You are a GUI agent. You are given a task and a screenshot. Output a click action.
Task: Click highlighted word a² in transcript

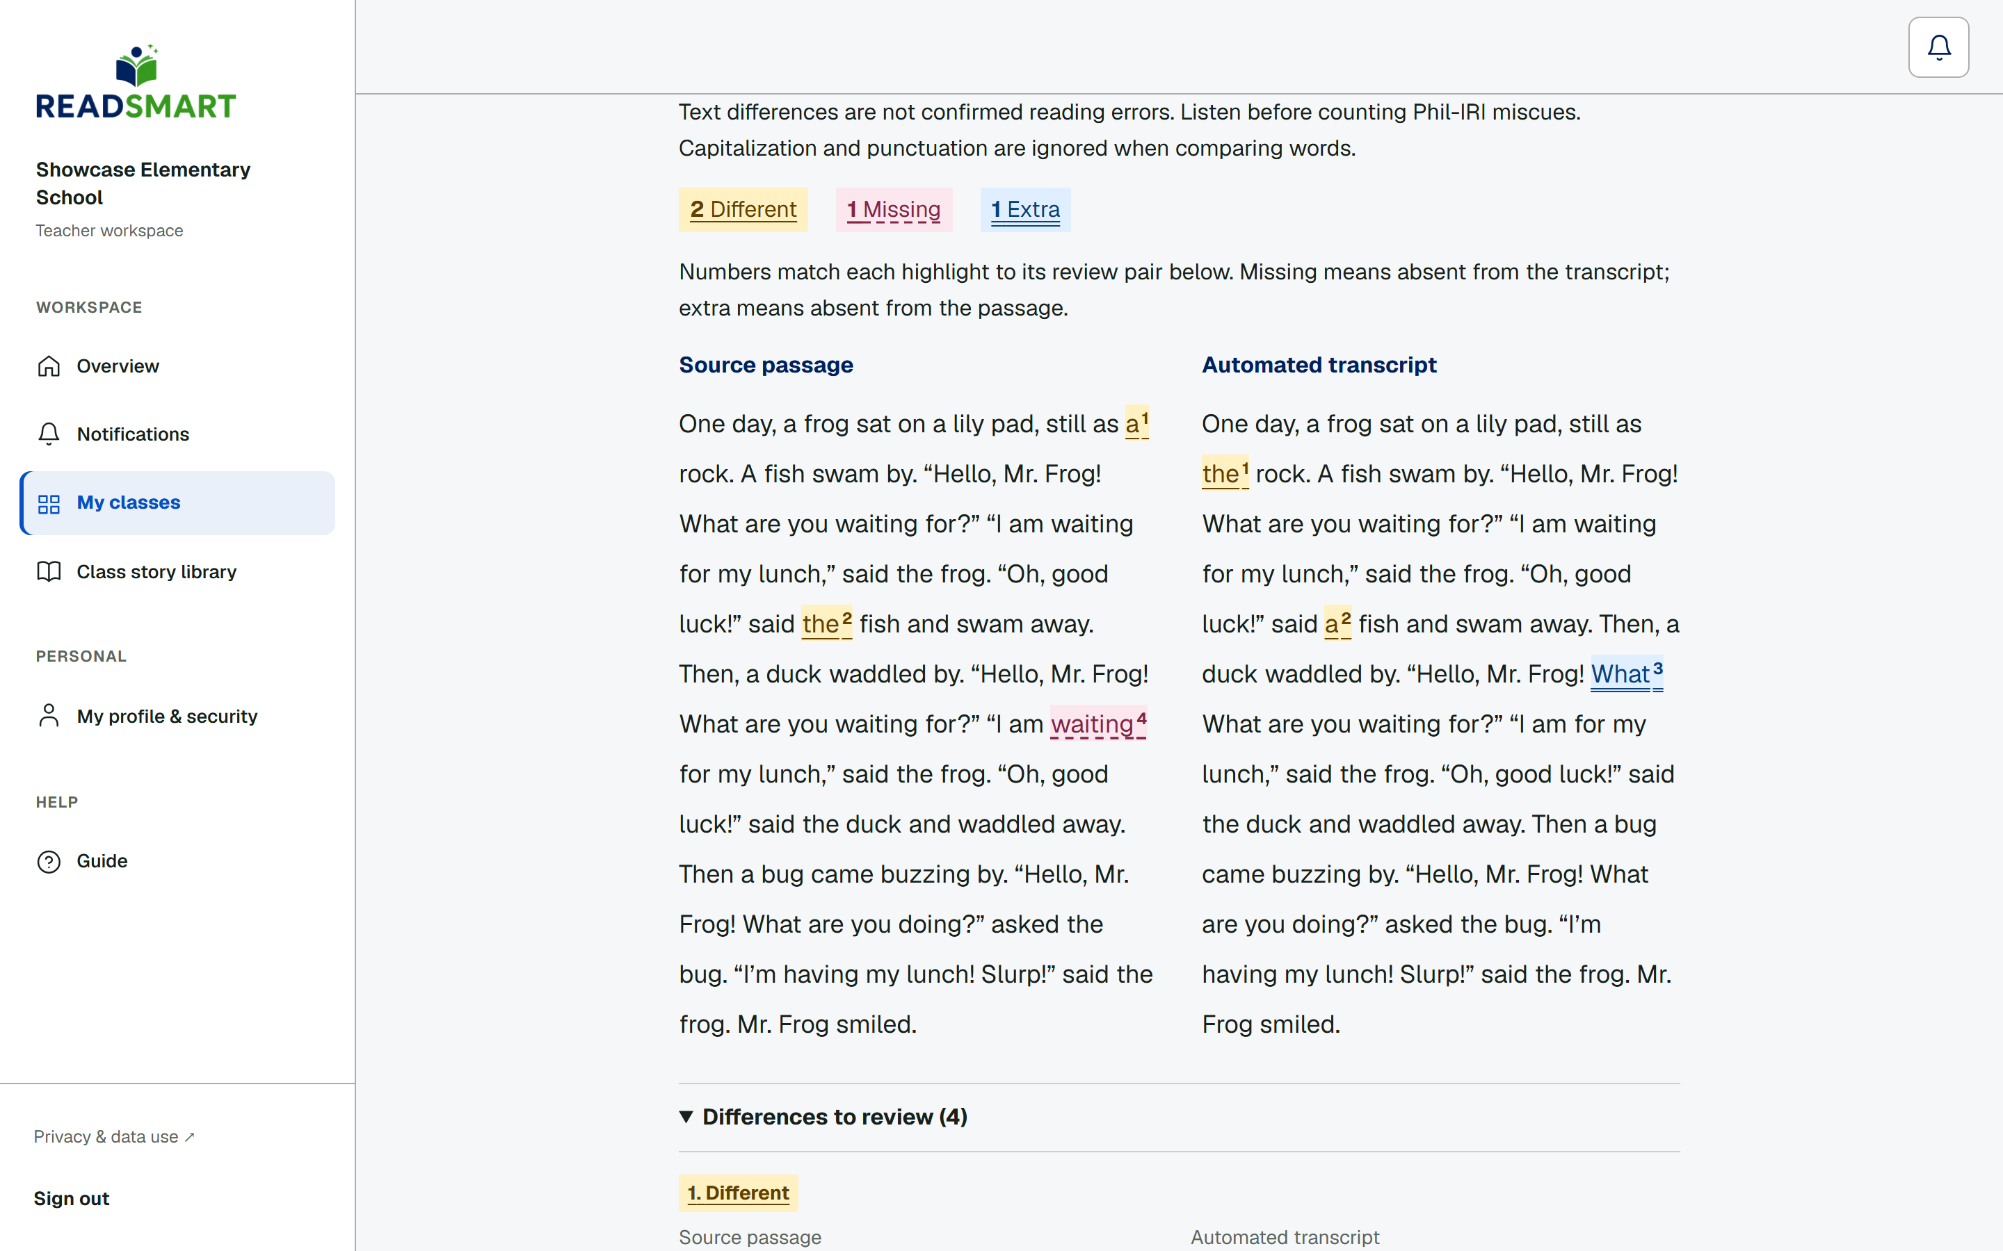click(x=1337, y=623)
